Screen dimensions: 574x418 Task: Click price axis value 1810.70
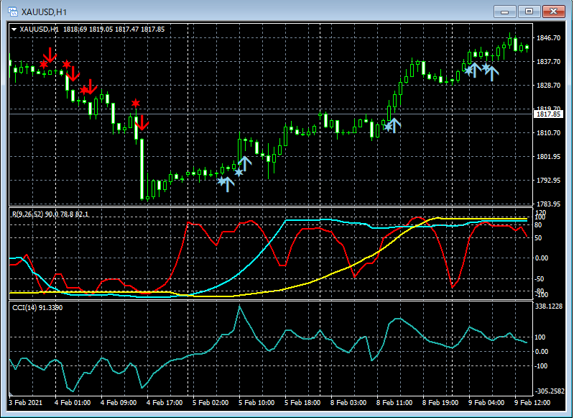[548, 132]
